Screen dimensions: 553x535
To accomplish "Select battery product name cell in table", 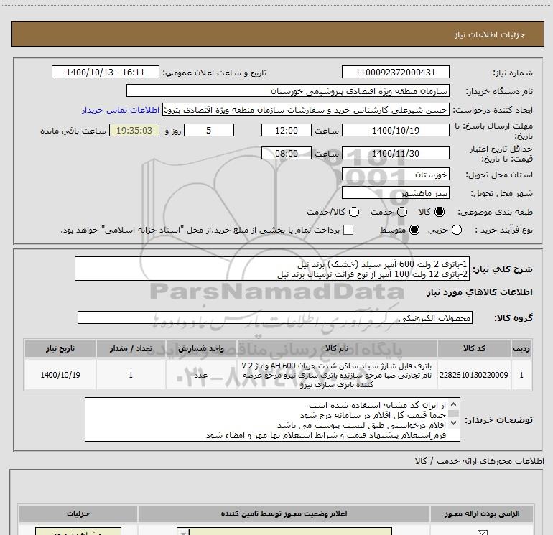I will pyautogui.click(x=337, y=375).
